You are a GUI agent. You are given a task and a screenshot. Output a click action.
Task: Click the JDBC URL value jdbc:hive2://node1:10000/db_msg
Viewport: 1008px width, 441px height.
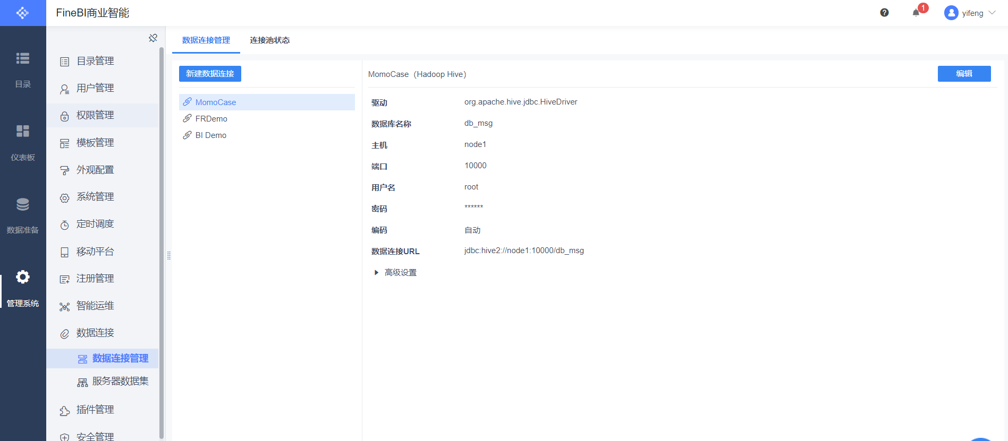click(x=524, y=250)
